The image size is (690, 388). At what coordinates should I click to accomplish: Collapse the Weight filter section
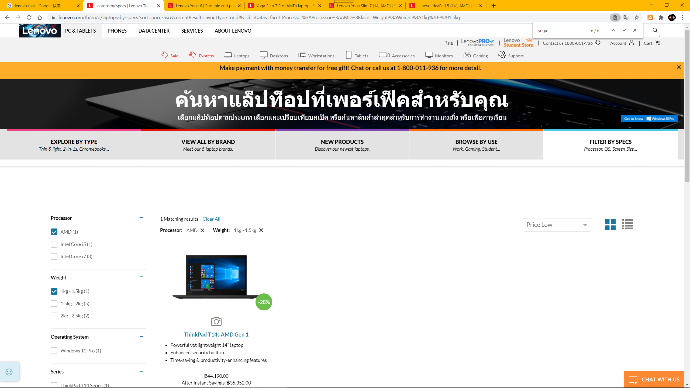click(x=141, y=277)
